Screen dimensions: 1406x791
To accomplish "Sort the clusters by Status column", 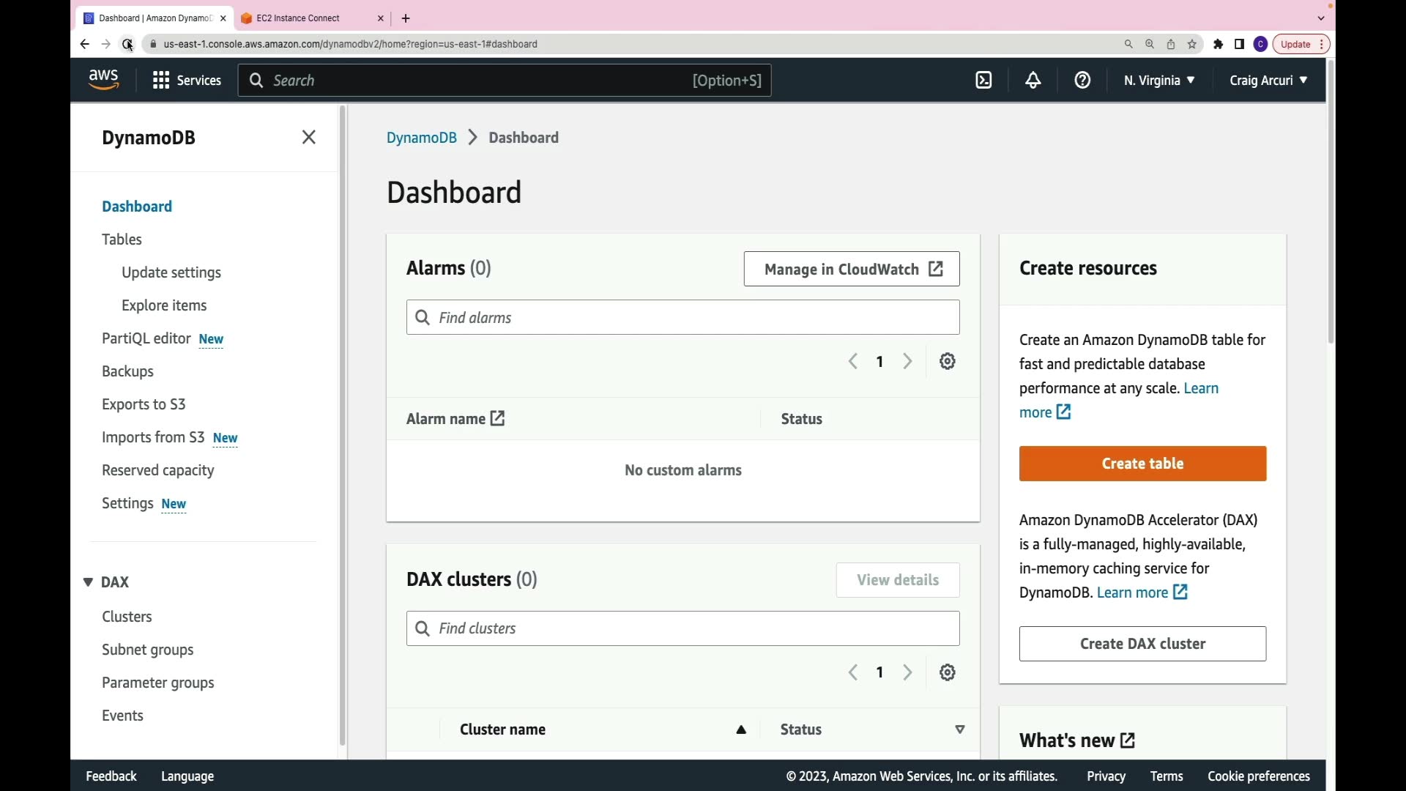I will (x=959, y=729).
